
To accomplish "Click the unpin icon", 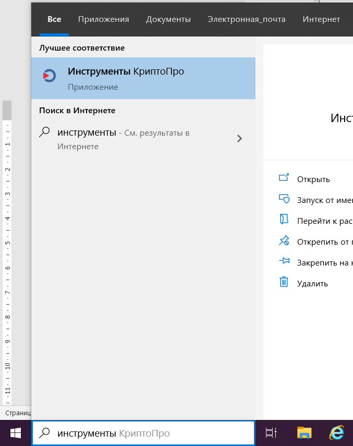I will (x=284, y=240).
